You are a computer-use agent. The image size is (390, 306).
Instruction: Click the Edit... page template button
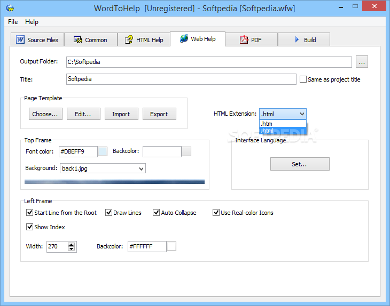tap(83, 114)
